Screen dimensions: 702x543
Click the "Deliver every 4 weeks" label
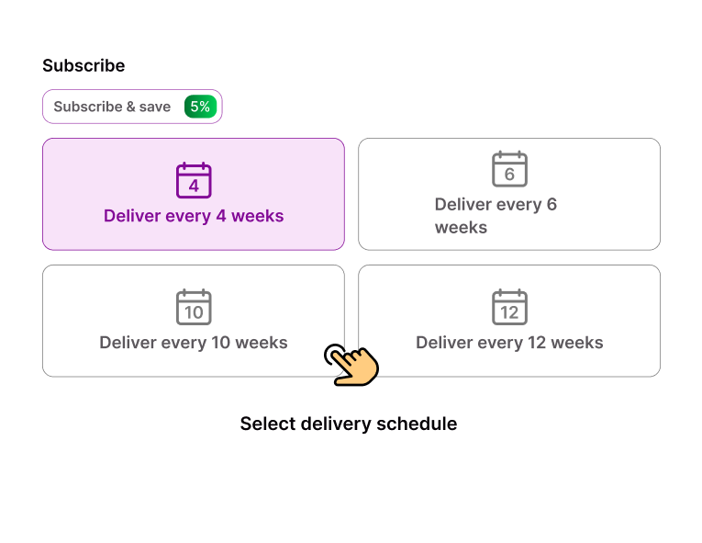(194, 217)
